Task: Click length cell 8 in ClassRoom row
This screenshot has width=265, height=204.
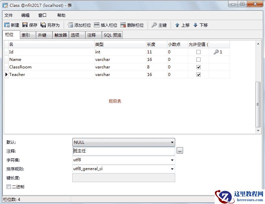Action: point(157,67)
